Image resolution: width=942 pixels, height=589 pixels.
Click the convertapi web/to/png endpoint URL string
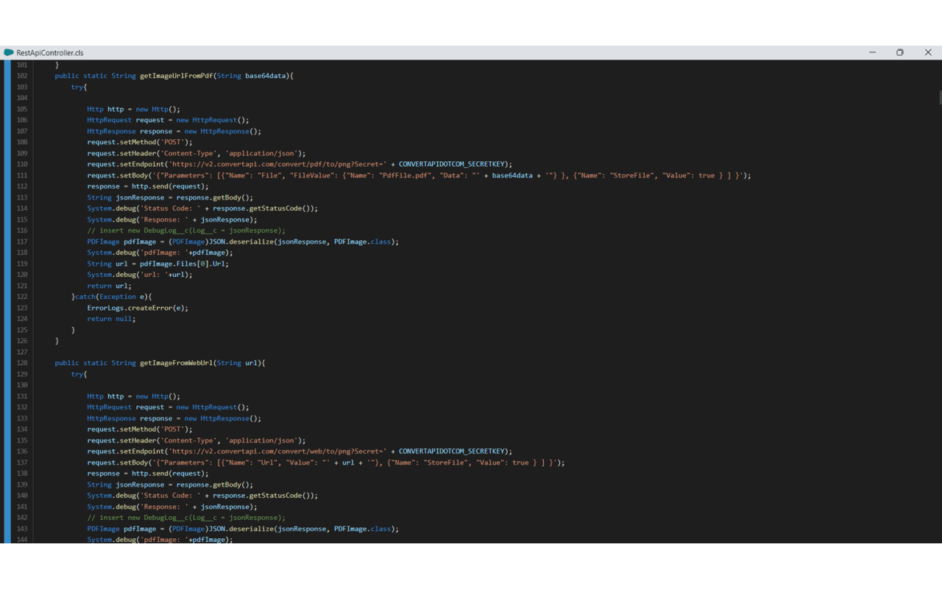pyautogui.click(x=278, y=451)
